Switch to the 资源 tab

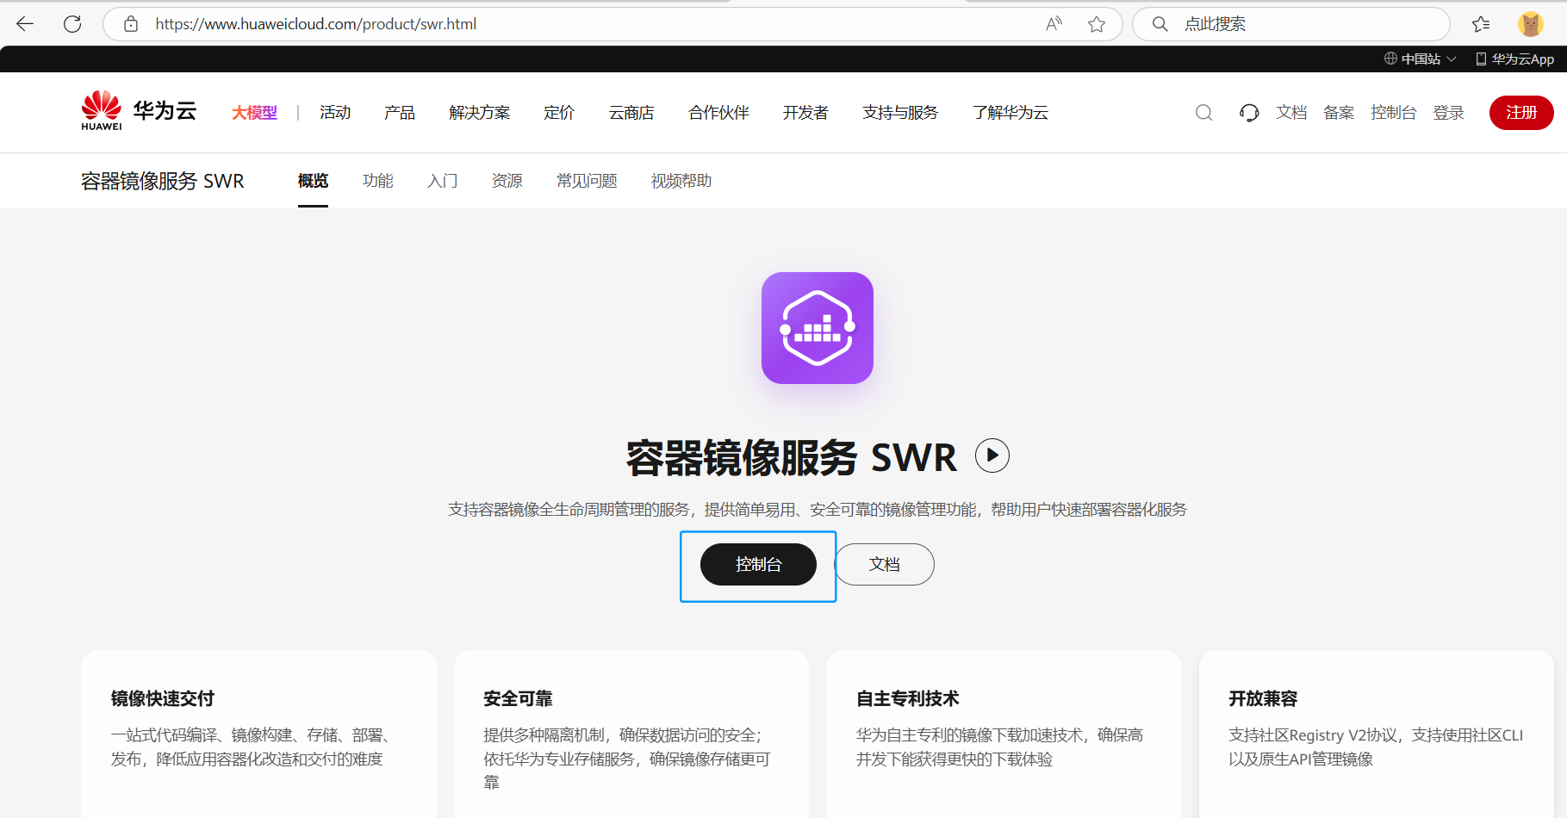click(507, 181)
